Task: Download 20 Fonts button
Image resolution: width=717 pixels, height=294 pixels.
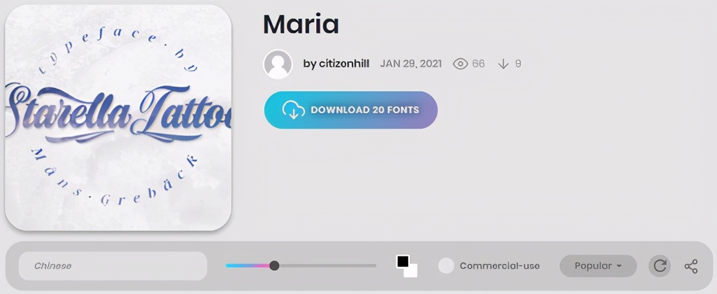Action: click(x=351, y=110)
